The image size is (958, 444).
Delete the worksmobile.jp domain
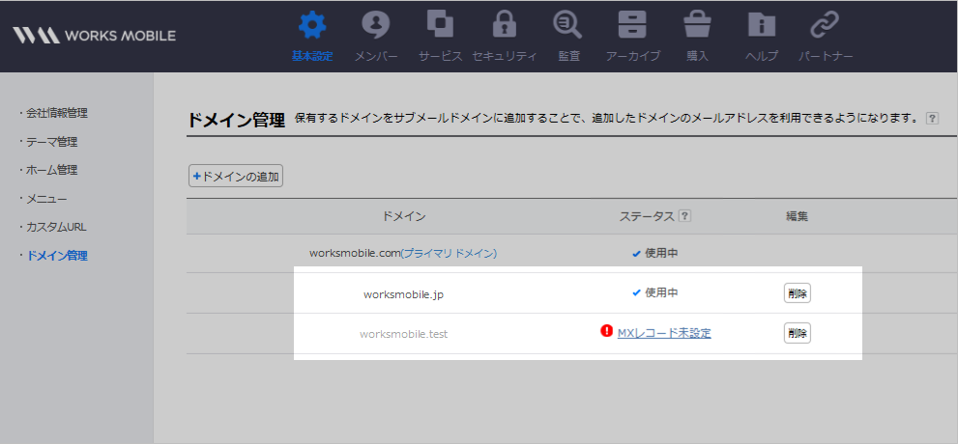point(798,292)
